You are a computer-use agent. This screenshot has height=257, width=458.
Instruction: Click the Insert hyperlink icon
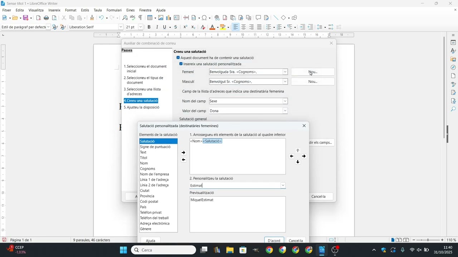point(217,18)
